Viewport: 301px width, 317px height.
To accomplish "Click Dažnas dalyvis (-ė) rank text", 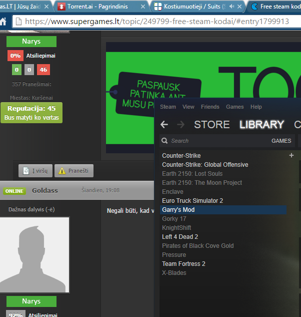I will 31,209.
